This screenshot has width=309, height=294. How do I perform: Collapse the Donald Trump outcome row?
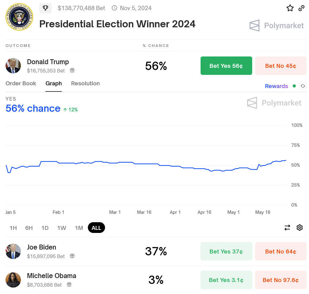point(92,66)
